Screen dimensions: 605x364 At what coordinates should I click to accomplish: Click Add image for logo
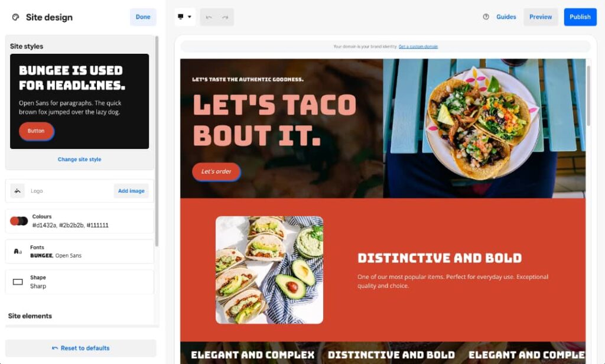pos(131,191)
